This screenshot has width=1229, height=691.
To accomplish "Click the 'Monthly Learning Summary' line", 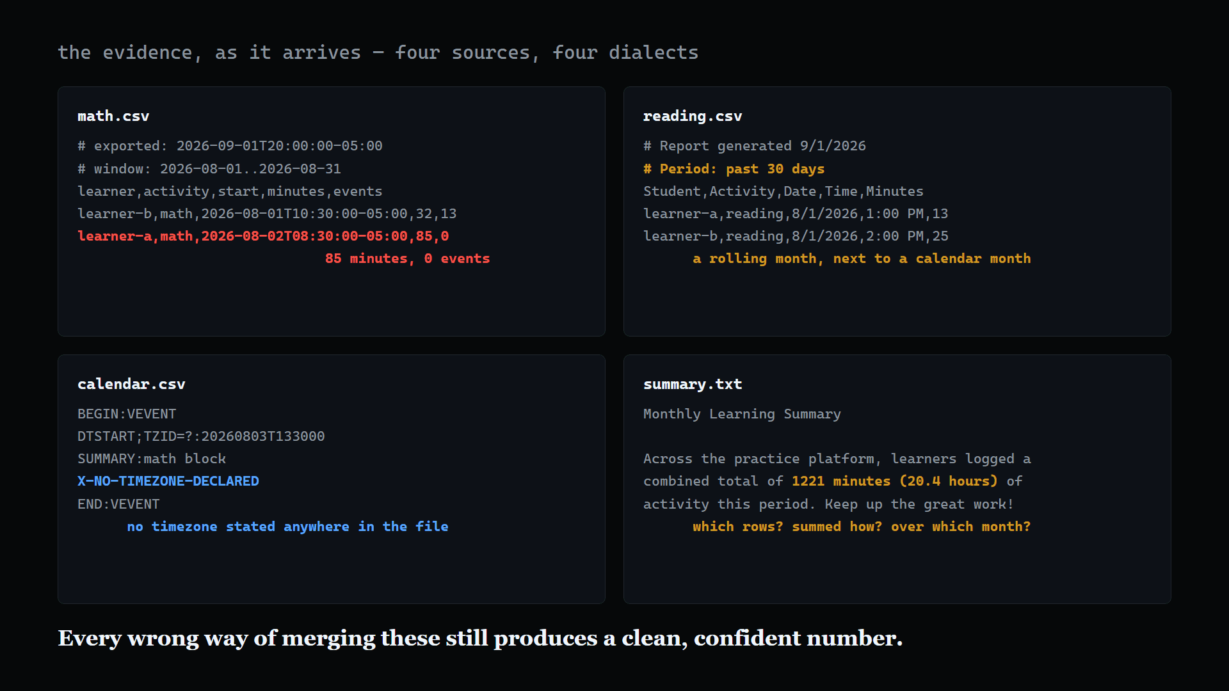I will 742,414.
